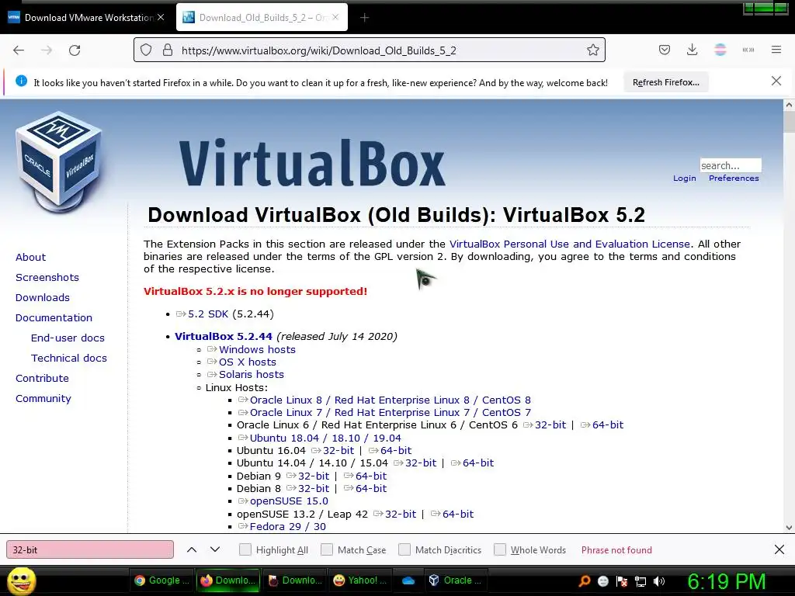Open the Firefox hamburger menu
This screenshot has width=795, height=596.
(x=776, y=50)
